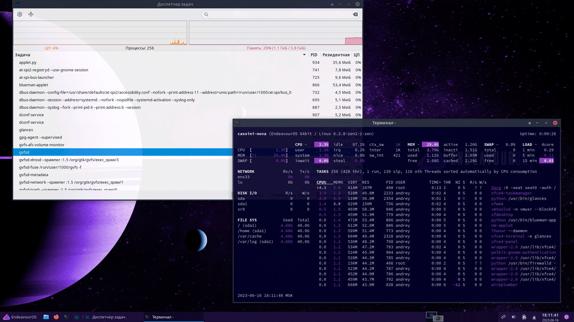This screenshot has height=322, width=574.
Task: Sort processes by the PID column
Action: click(x=314, y=55)
